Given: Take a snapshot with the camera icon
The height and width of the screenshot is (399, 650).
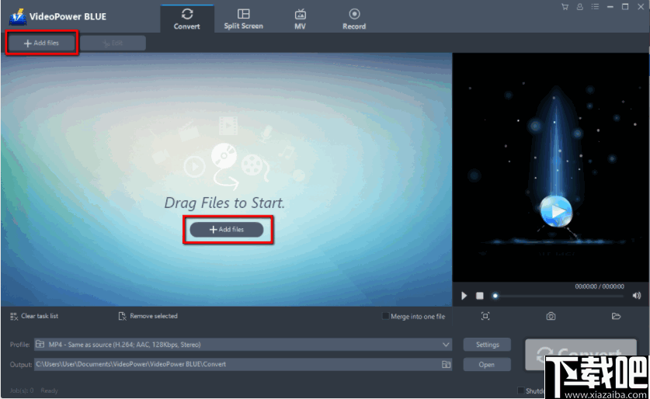Looking at the screenshot, I should (x=551, y=316).
